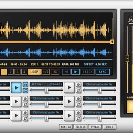Screen dimensions: 133x133
Task: Click the highlighted blue play button
Action: pos(16,87)
